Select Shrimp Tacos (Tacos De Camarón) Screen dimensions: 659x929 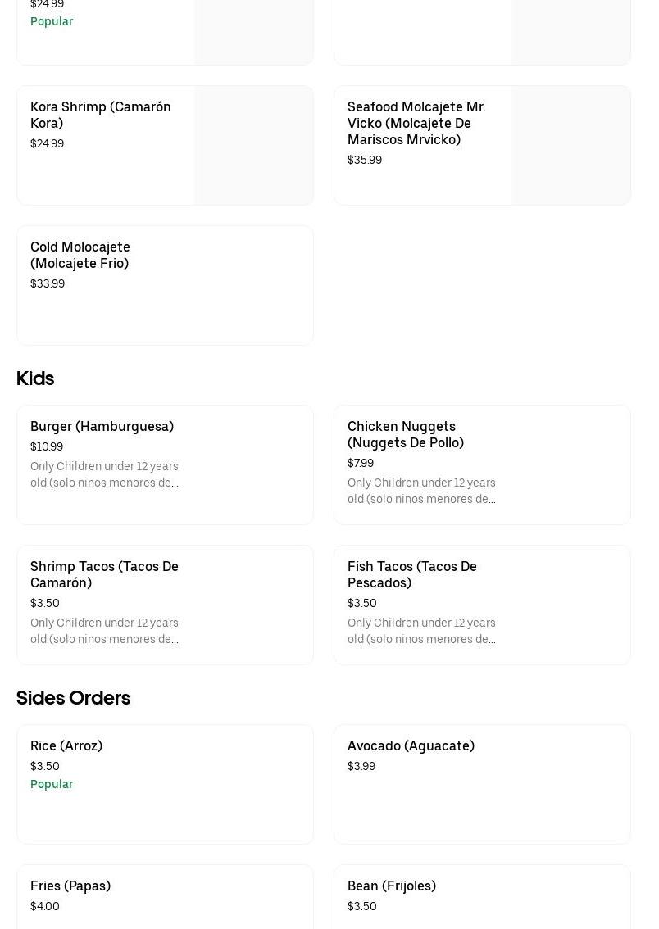[x=104, y=574]
